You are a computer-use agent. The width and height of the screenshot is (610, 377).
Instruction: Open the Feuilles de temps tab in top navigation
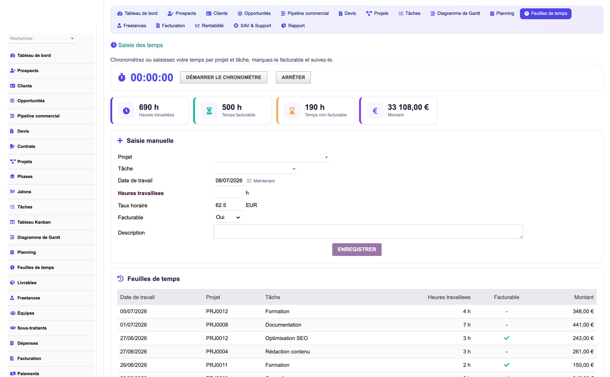545,13
